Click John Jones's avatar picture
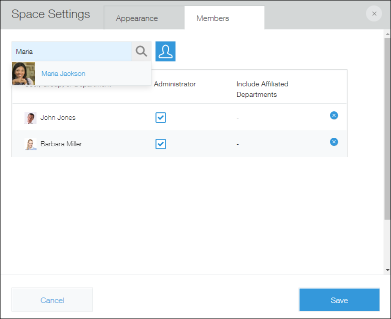Screen dimensions: 391x319 (x=30, y=118)
